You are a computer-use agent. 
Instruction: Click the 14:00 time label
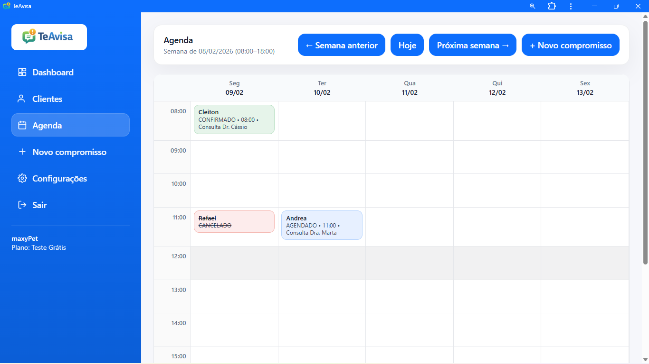click(x=178, y=323)
